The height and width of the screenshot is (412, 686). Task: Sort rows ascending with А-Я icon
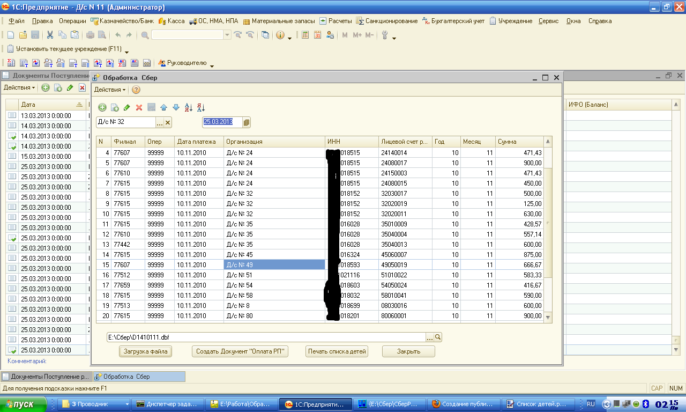coord(188,108)
